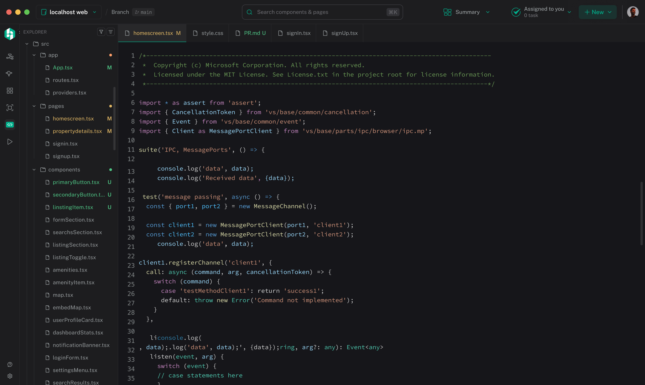This screenshot has height=385, width=645.
Task: Click the Assigned to you checkmark icon
Action: point(516,12)
